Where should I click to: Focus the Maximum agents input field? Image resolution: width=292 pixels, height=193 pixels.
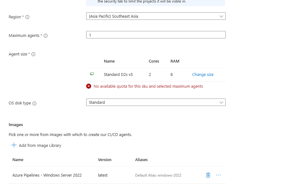click(x=156, y=35)
